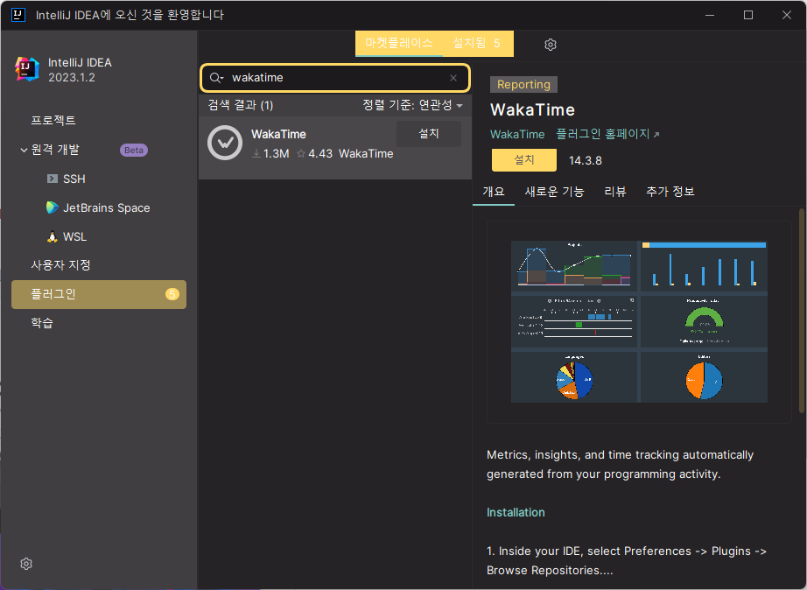Maximize the IntelliJ welcome window
This screenshot has height=590, width=807.
point(748,15)
